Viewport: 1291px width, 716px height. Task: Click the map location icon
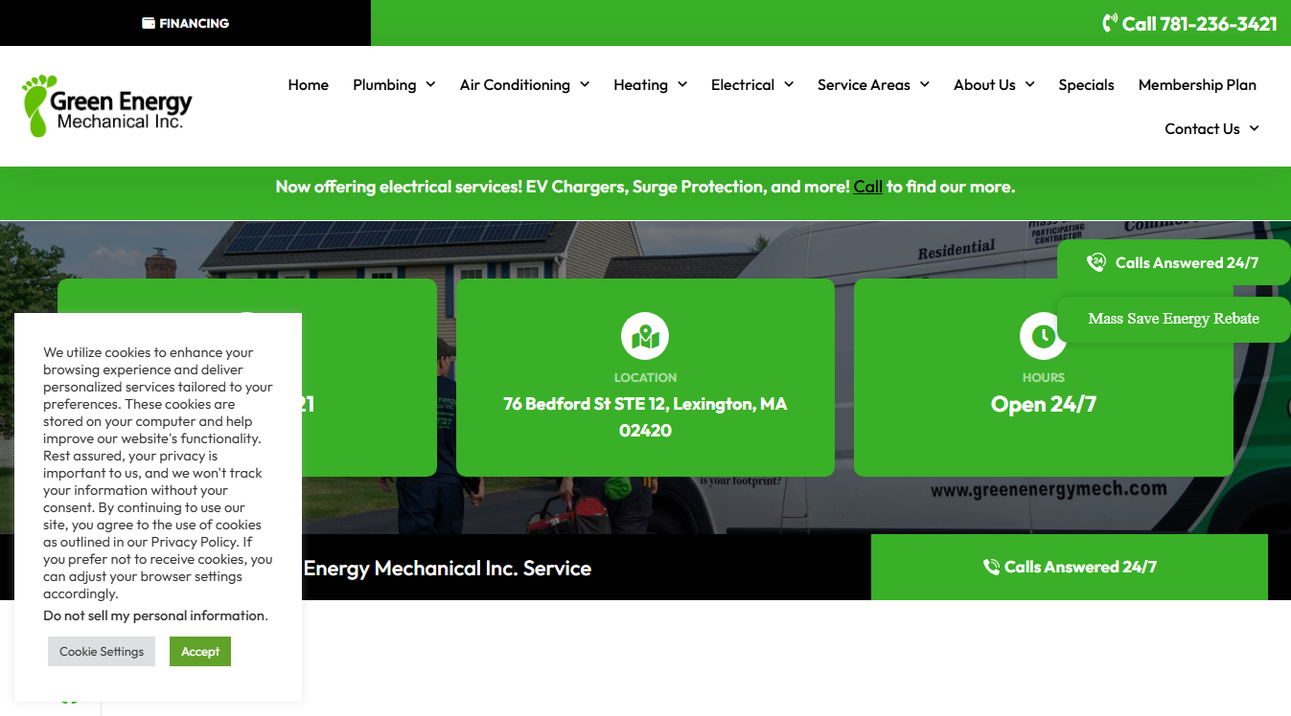pyautogui.click(x=645, y=337)
